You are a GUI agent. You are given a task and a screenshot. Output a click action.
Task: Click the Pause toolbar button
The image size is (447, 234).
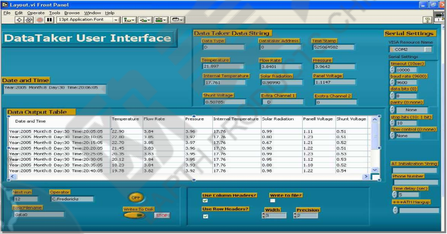[48, 20]
